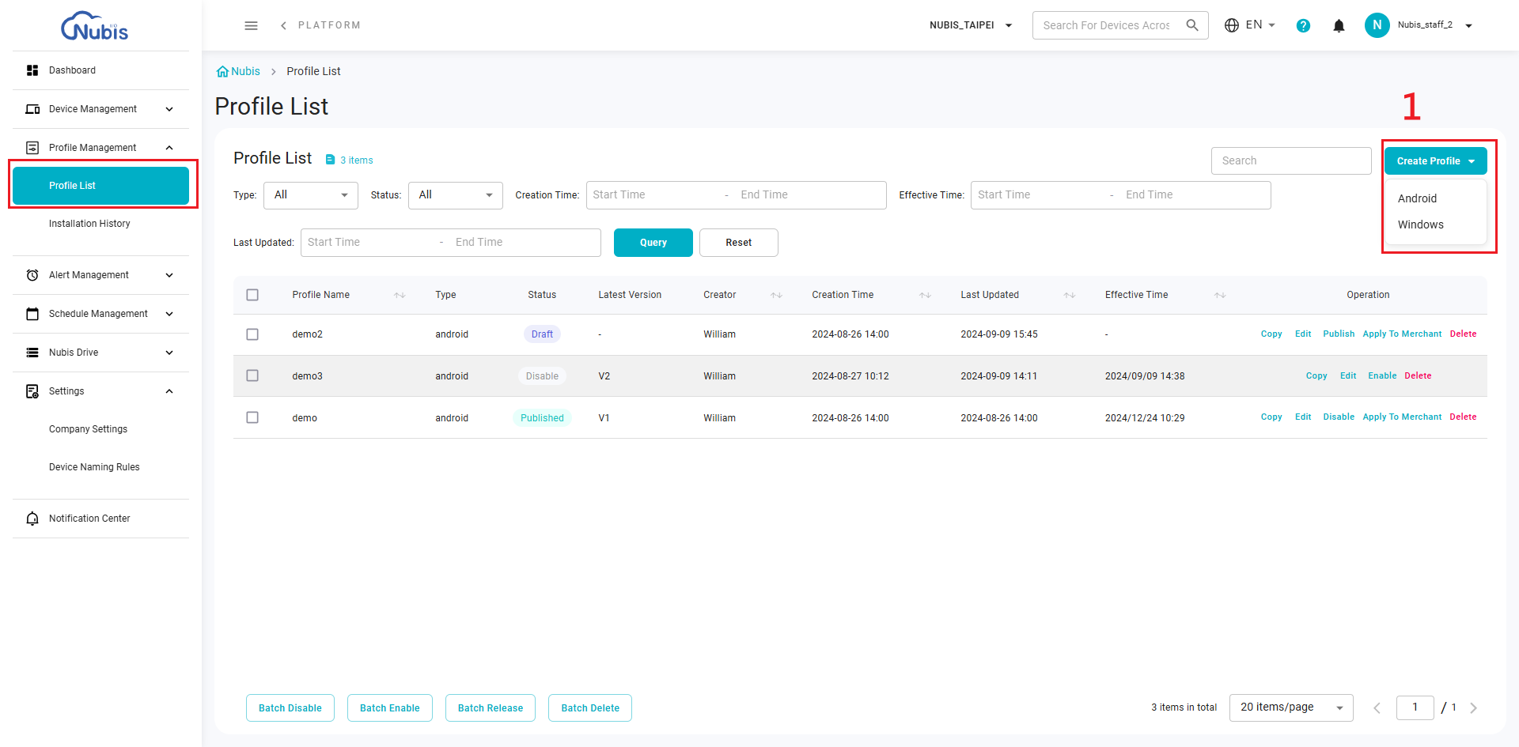This screenshot has width=1519, height=747.
Task: Enable the demo3 profile
Action: 1382,376
